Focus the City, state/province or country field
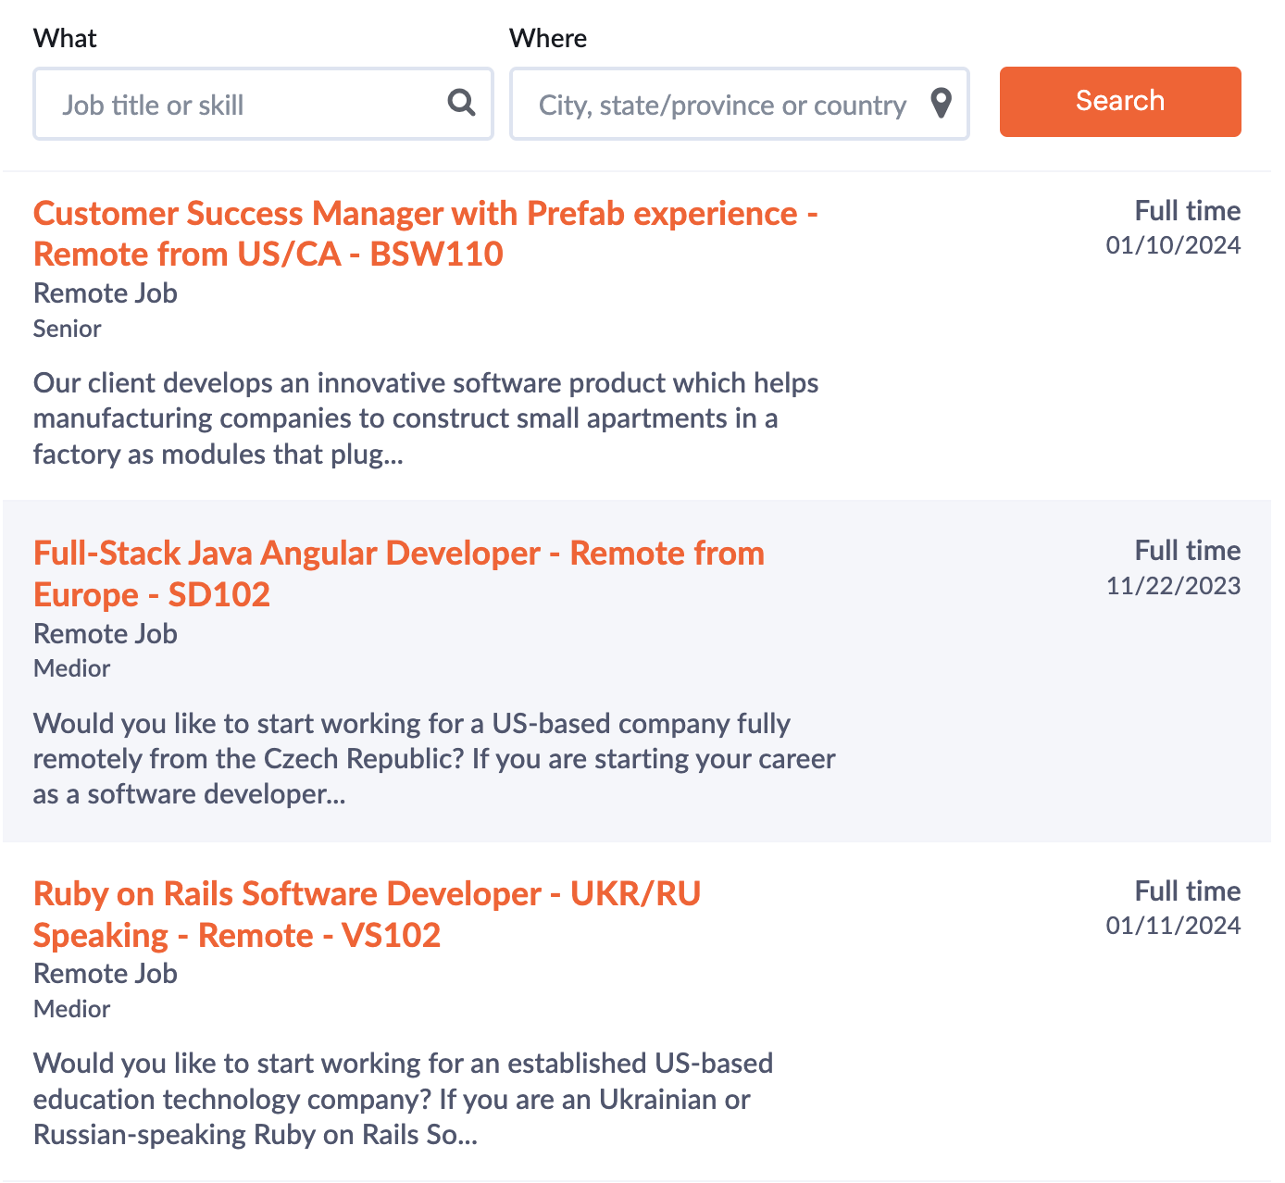 pos(739,104)
